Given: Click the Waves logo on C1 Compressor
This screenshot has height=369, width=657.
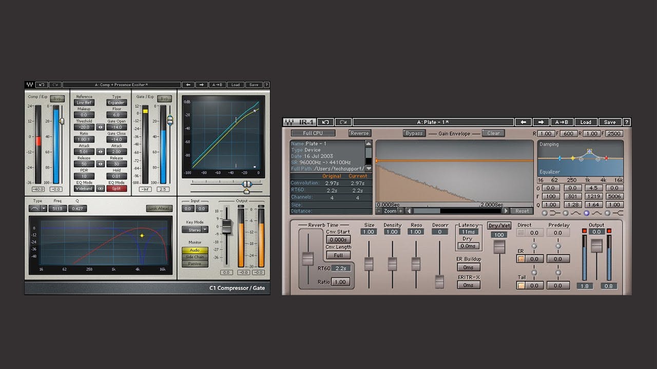Looking at the screenshot, I should pyautogui.click(x=29, y=85).
